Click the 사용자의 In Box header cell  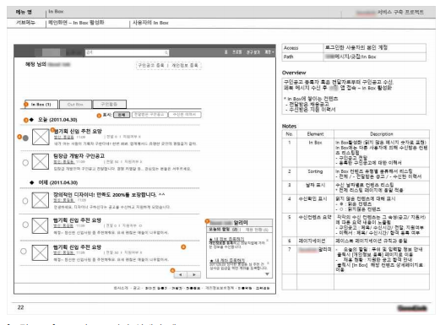(x=150, y=23)
